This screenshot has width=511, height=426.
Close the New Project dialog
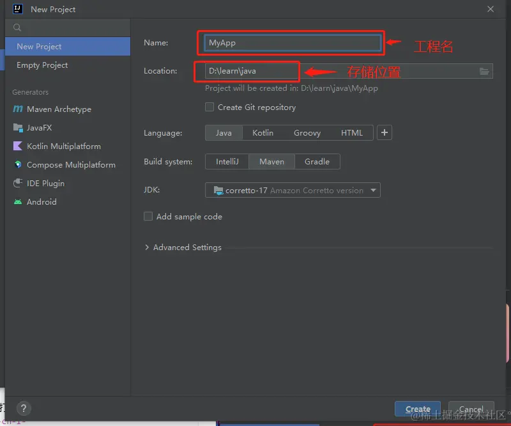pos(491,9)
